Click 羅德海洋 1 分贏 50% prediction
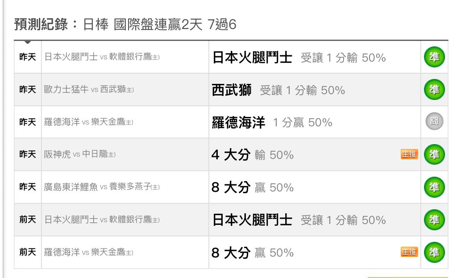This screenshot has width=449, height=278. point(272,122)
